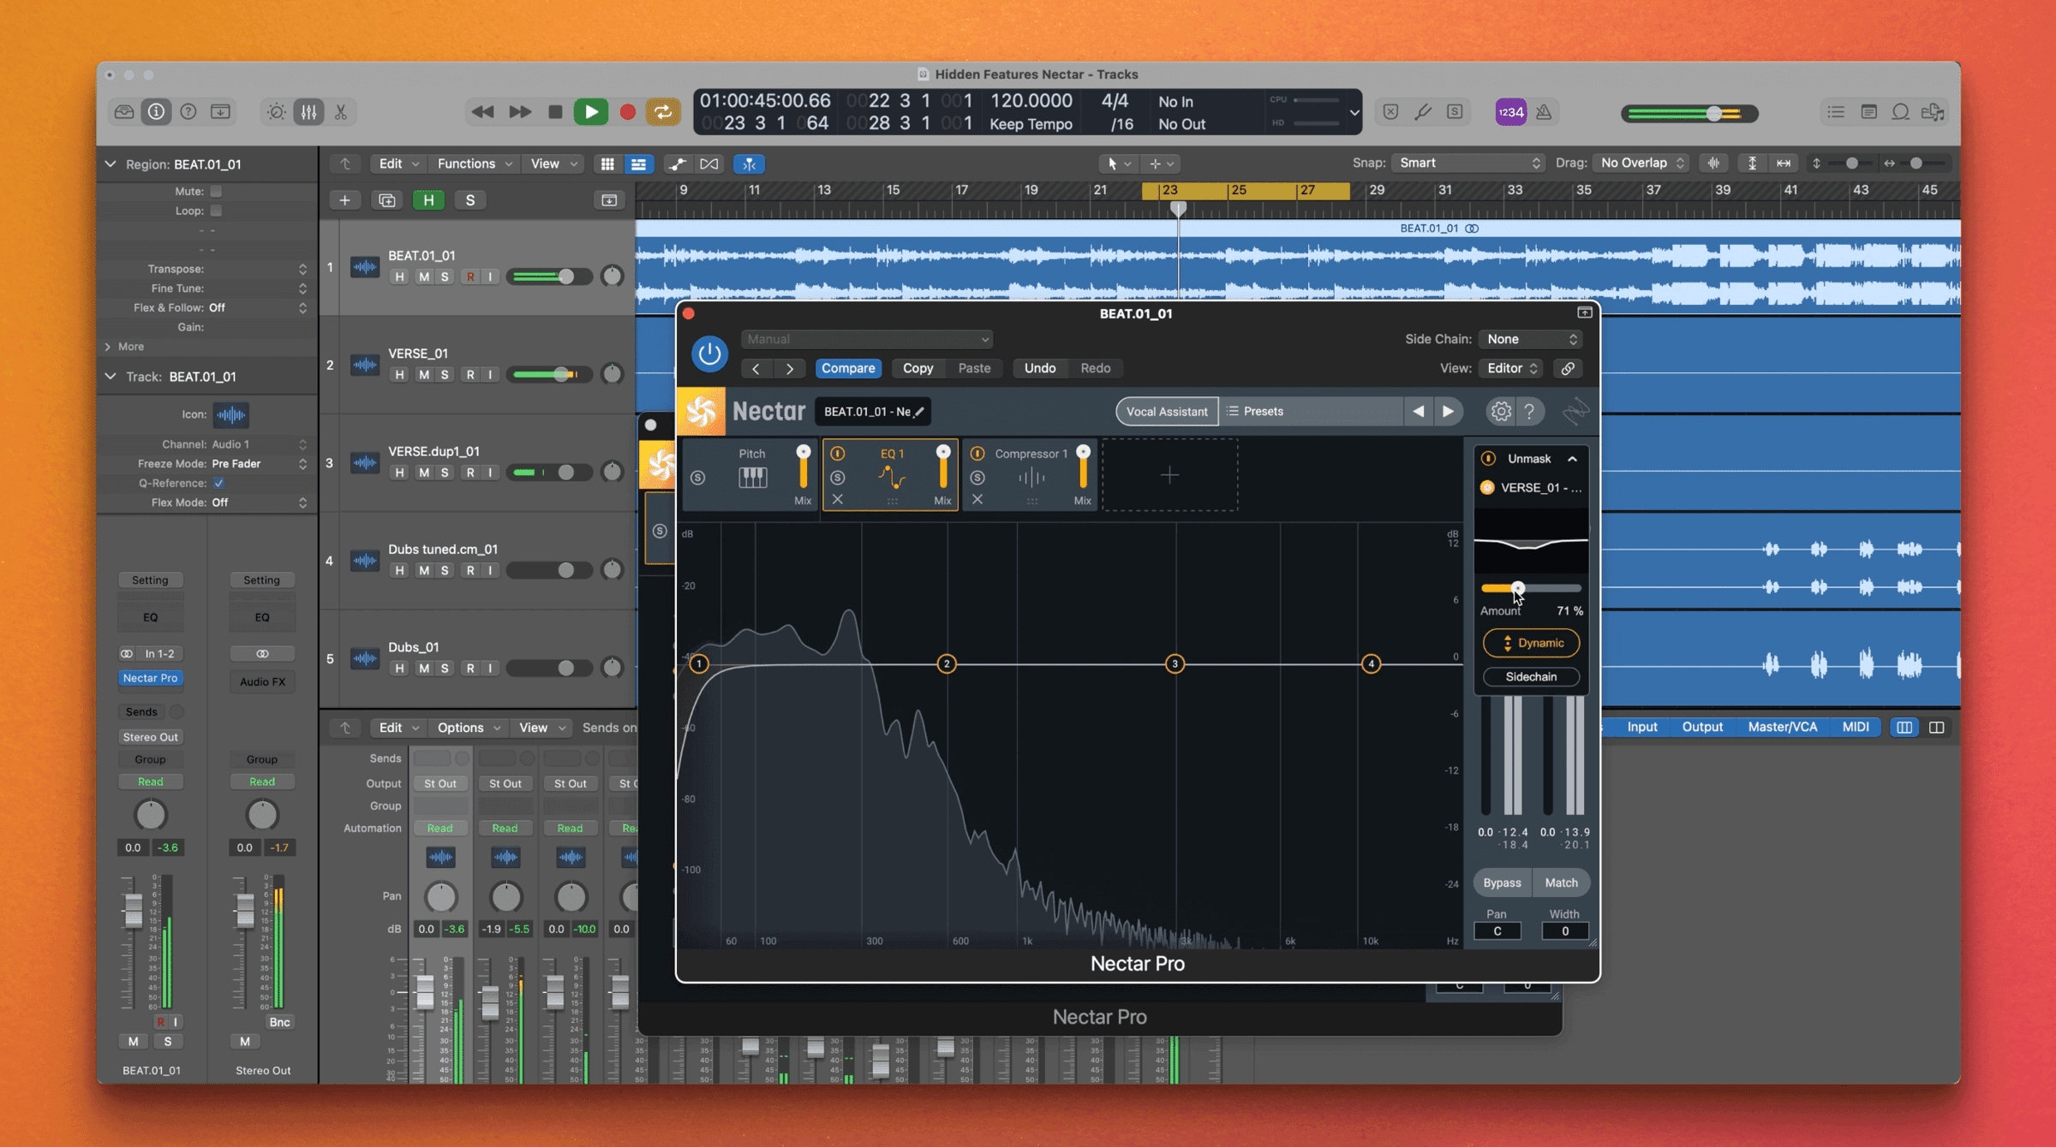The height and width of the screenshot is (1147, 2056).
Task: Toggle the Q-Reference checkbox
Action: point(218,483)
